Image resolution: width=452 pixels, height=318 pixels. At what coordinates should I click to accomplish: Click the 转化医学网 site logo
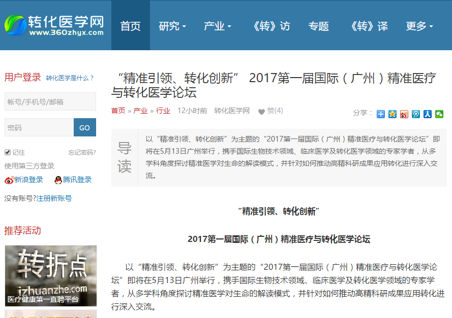coord(54,25)
